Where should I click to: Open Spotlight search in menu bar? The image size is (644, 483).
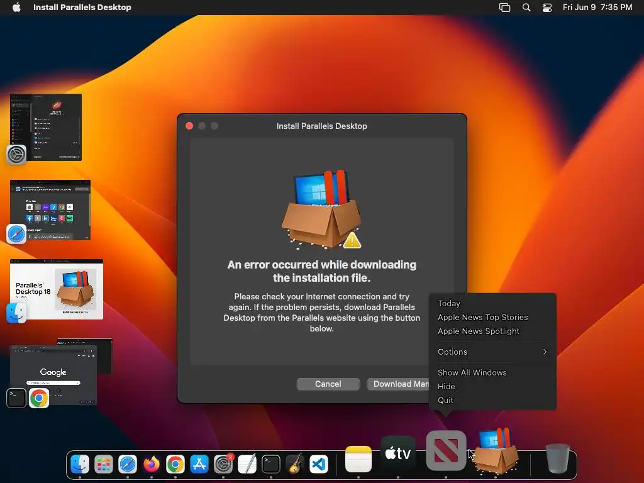(x=526, y=8)
